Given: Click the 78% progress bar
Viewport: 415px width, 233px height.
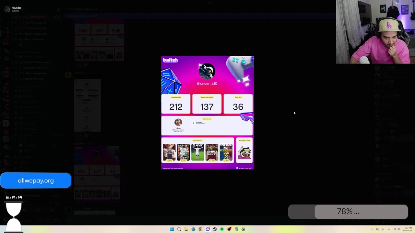Looking at the screenshot, I should 348,212.
